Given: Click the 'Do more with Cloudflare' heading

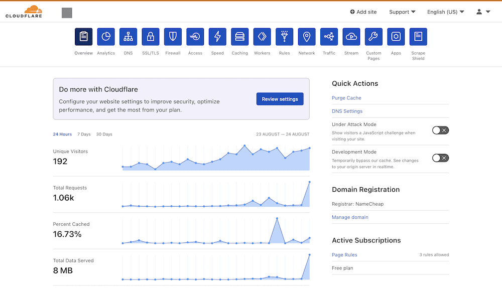Looking at the screenshot, I should click(98, 89).
